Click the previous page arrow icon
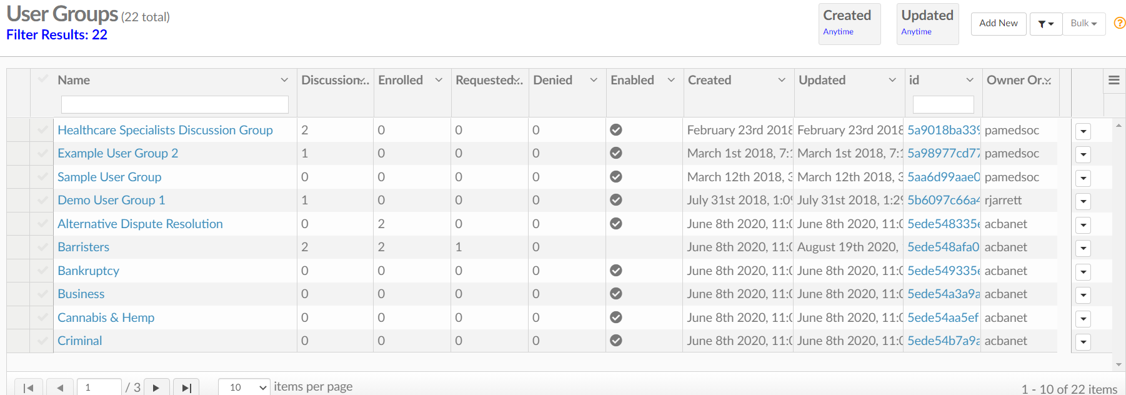The image size is (1126, 395). tap(60, 387)
